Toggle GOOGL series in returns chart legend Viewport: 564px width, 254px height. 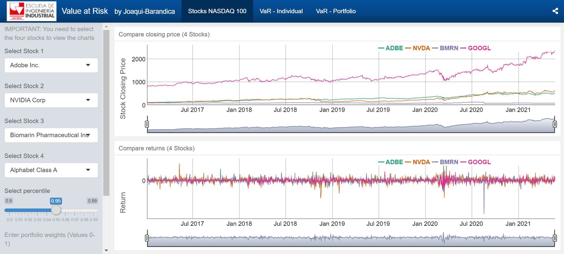[x=476, y=162]
